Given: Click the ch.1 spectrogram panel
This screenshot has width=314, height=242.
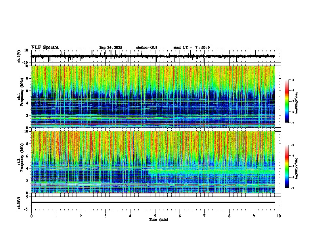Looking at the screenshot, I should click(x=153, y=96).
